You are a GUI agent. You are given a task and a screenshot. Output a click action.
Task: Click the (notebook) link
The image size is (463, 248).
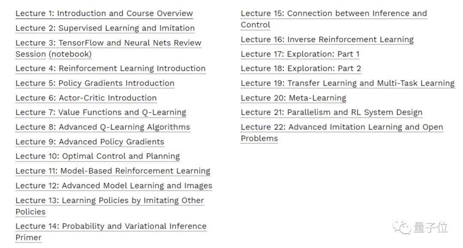click(70, 54)
